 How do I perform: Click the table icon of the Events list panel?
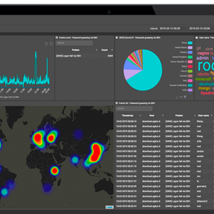[x=117, y=103]
